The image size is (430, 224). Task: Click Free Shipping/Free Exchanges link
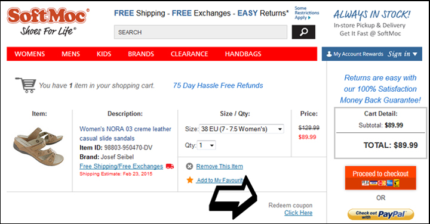(x=121, y=166)
